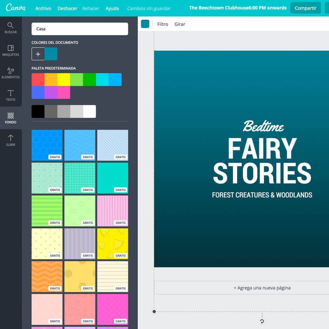
Task: Click Agrega una nueva página
Action: tap(262, 288)
